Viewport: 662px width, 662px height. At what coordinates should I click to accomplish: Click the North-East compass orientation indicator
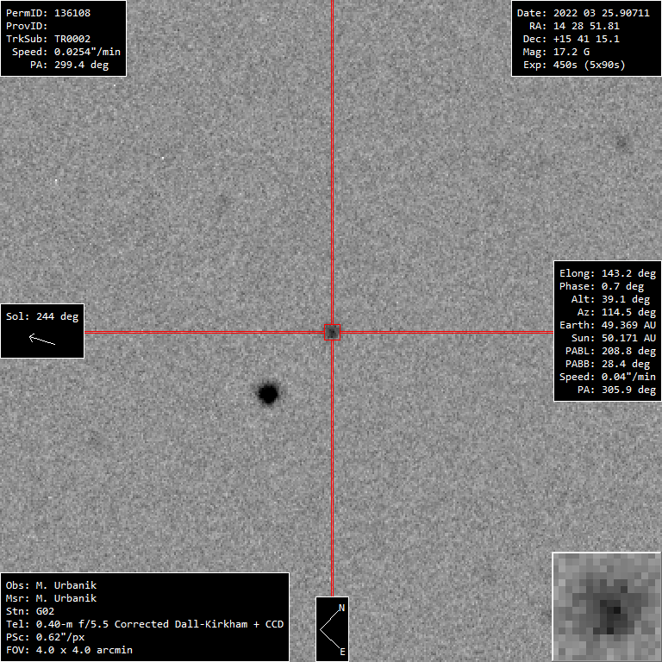click(332, 628)
